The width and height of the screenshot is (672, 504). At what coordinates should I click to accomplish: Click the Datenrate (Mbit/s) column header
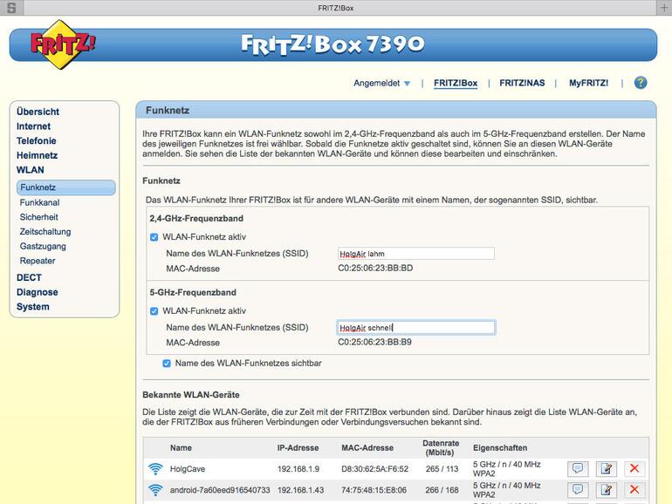coord(441,448)
